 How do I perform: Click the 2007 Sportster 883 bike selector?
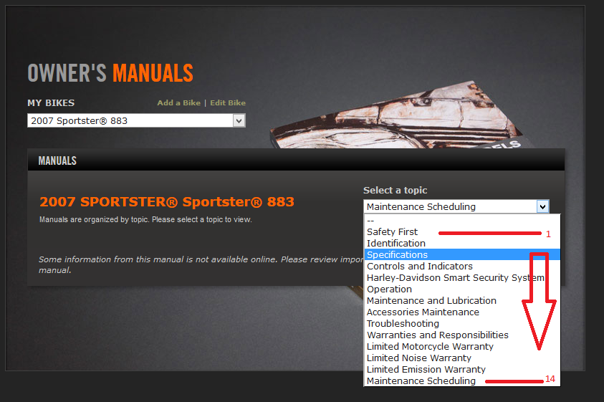click(129, 121)
